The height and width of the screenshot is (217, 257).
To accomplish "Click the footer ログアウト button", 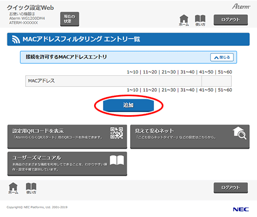I will (x=231, y=188).
